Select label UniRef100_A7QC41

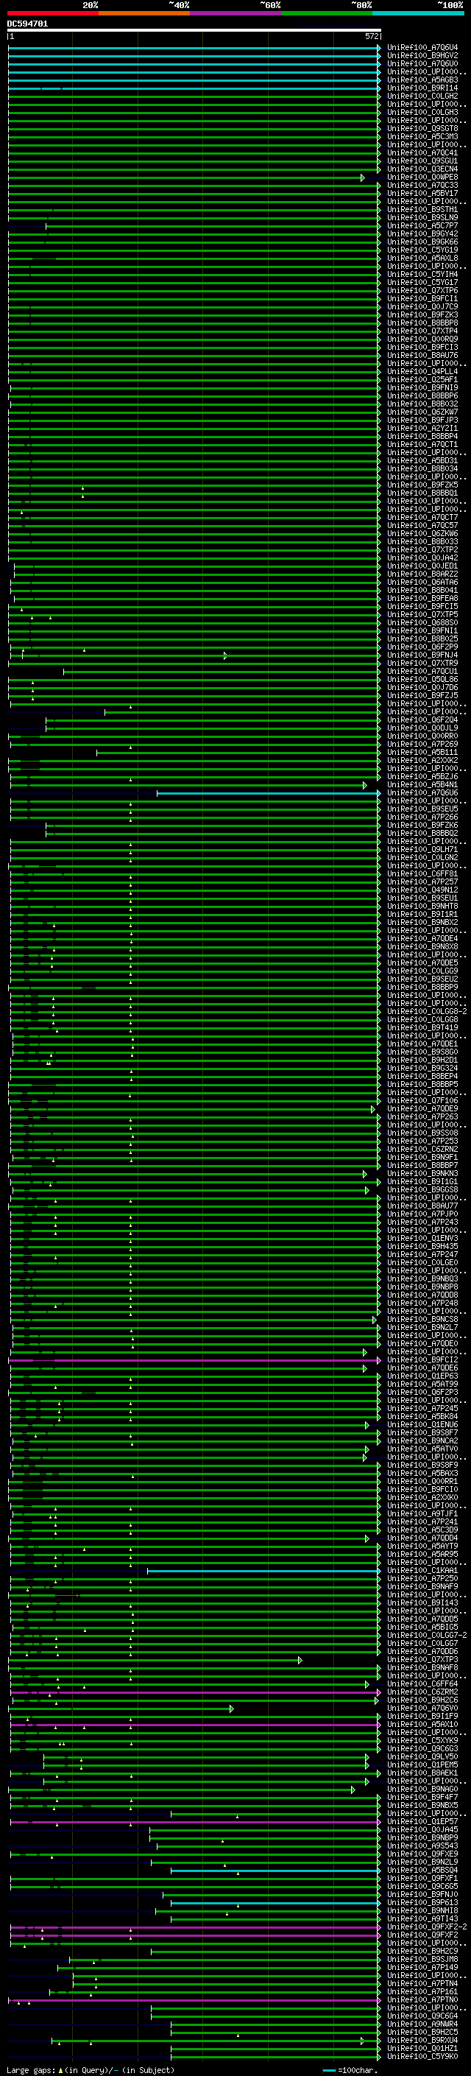(422, 152)
